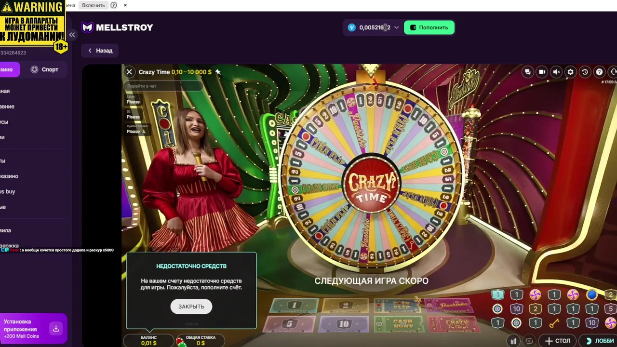
Task: Open video settings camera icon
Action: coord(542,72)
